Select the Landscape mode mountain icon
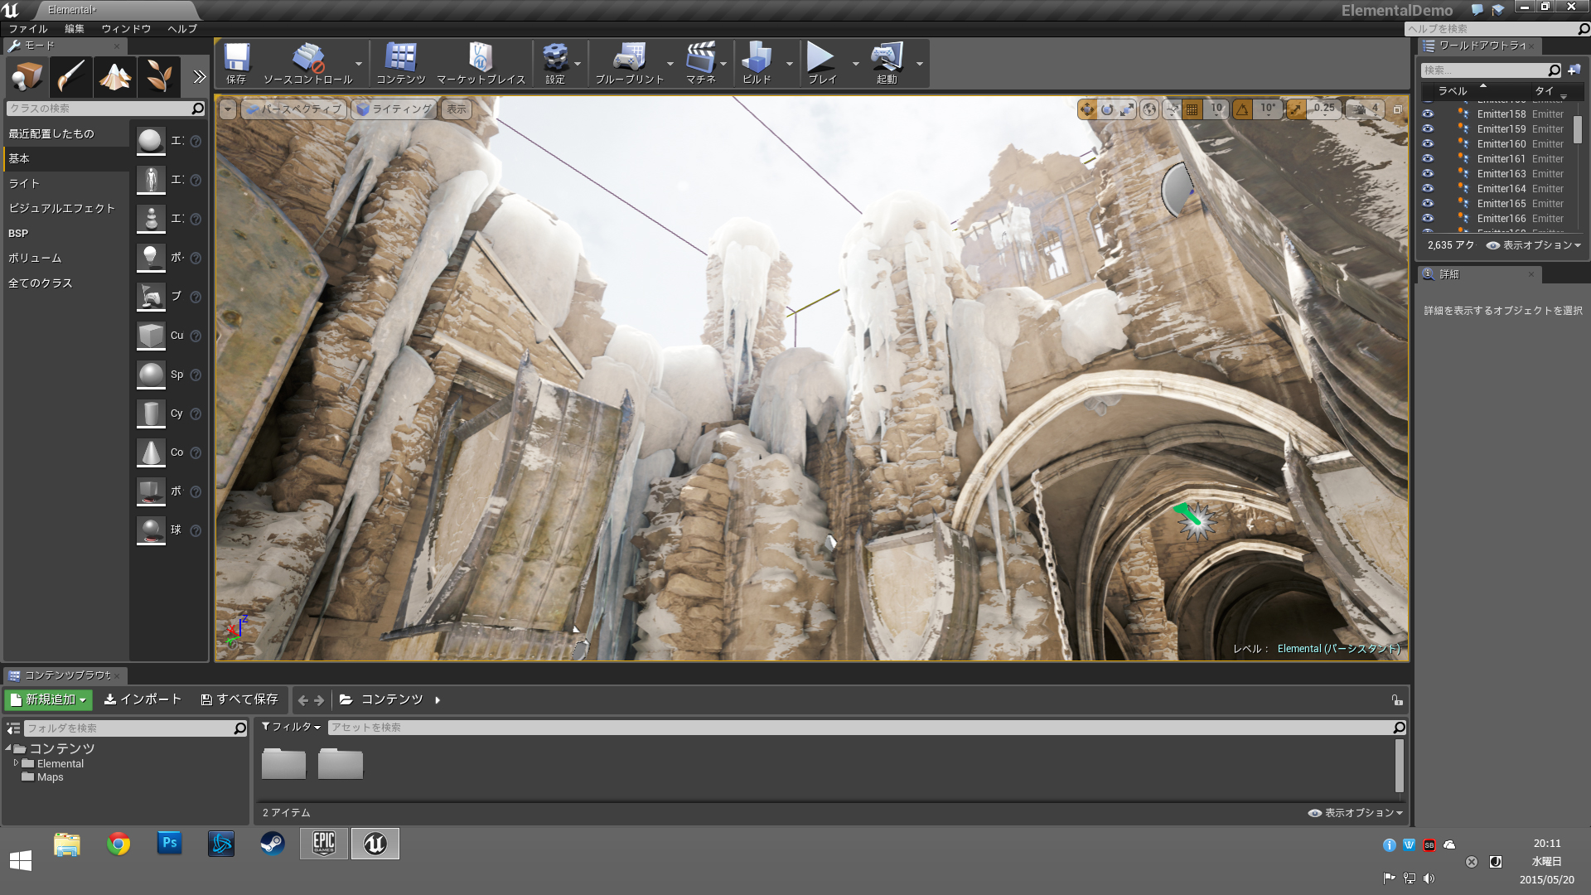This screenshot has height=895, width=1591. click(x=114, y=77)
